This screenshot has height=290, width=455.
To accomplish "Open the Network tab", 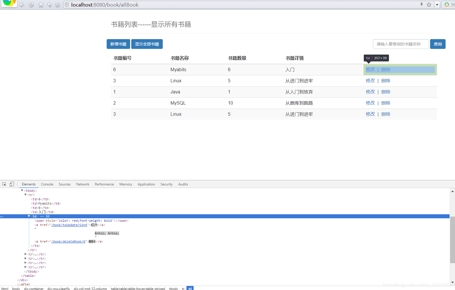I will [x=83, y=184].
